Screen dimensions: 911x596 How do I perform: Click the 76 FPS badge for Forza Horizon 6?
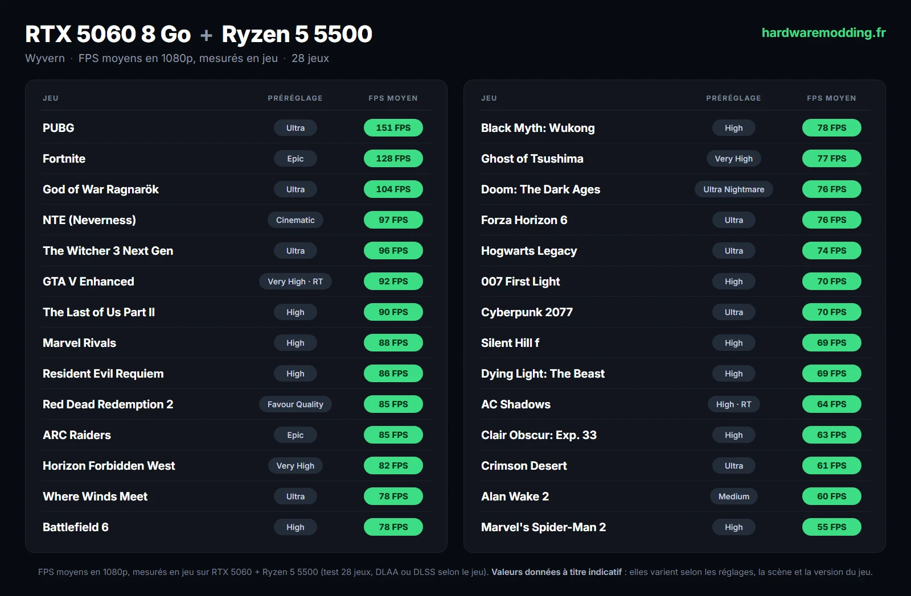[x=832, y=220]
